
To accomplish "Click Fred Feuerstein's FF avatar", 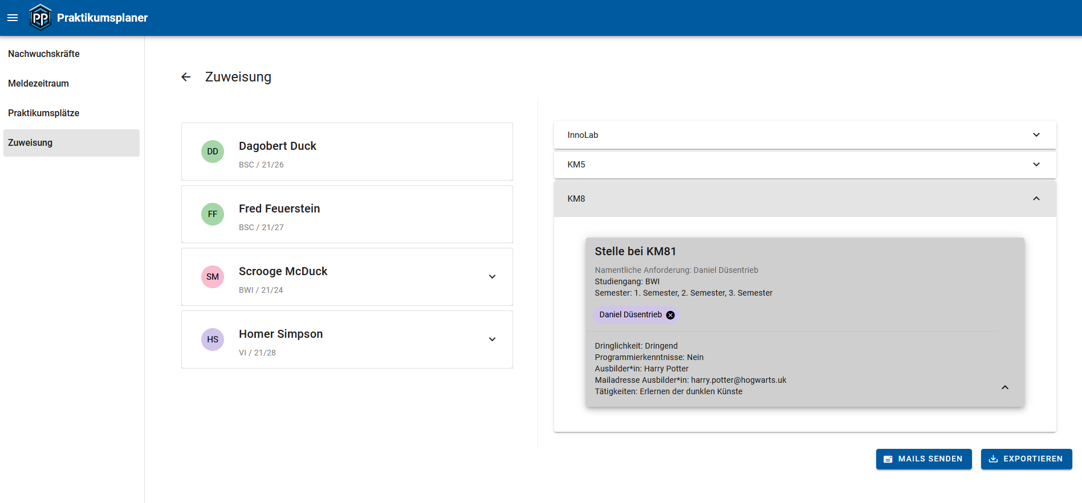I will pyautogui.click(x=213, y=214).
